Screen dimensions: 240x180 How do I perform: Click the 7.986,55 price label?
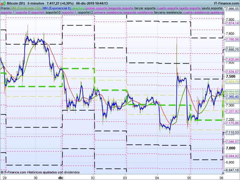click(x=232, y=9)
